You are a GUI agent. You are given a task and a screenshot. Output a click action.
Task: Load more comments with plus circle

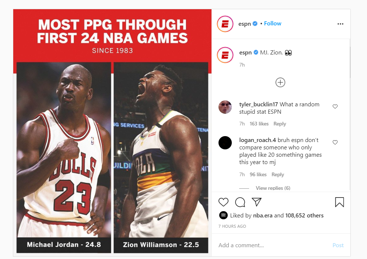coord(280,82)
